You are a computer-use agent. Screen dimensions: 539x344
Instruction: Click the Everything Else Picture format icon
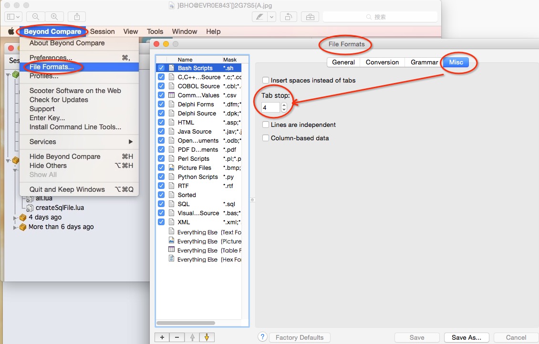172,241
